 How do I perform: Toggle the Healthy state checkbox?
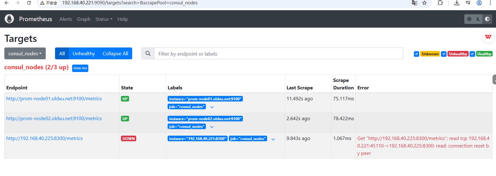pos(472,54)
